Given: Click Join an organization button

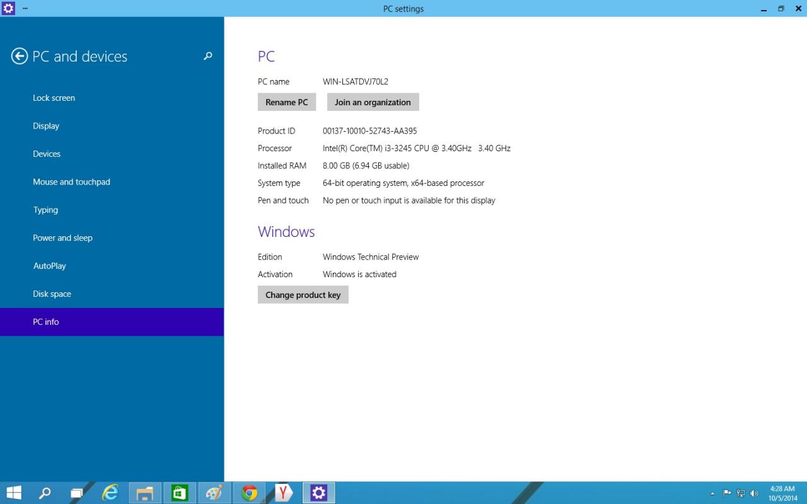Looking at the screenshot, I should point(373,102).
